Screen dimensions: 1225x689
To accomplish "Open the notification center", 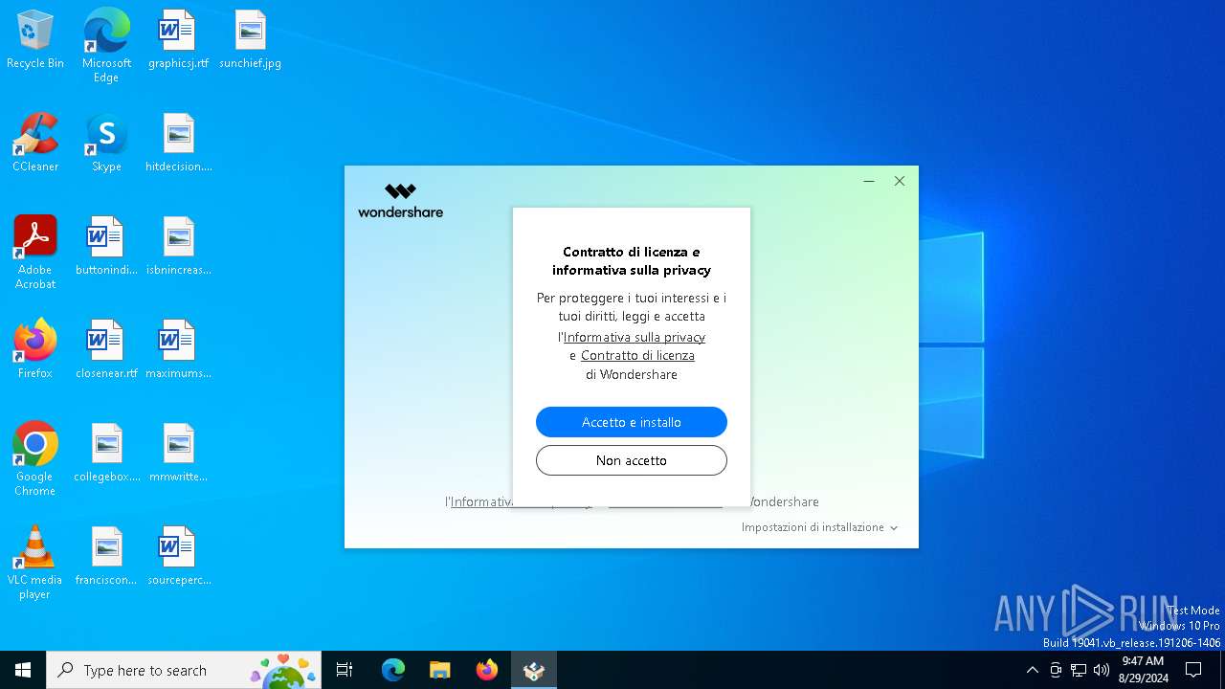I will tap(1193, 670).
